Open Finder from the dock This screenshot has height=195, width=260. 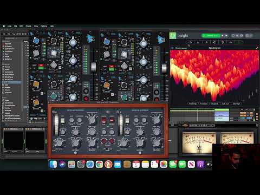coord(53,165)
